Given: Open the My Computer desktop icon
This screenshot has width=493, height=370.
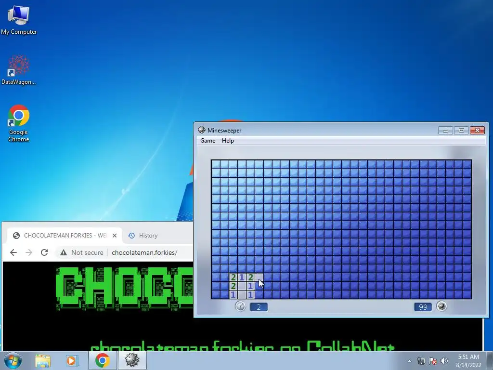Looking at the screenshot, I should pos(19,20).
